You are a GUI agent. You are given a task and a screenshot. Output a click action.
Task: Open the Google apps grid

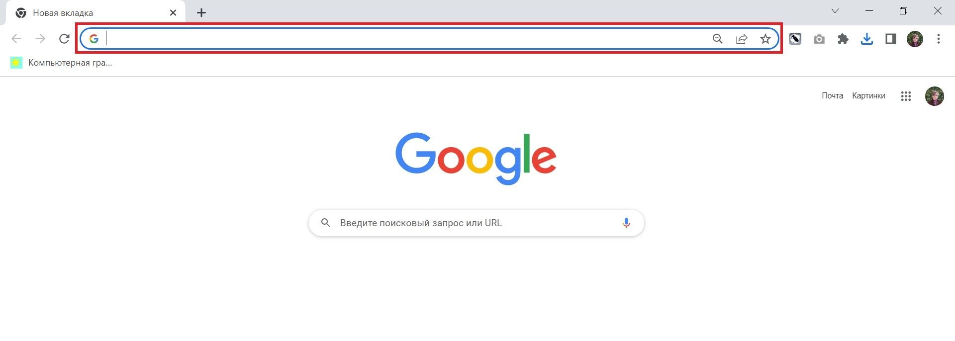coord(906,96)
